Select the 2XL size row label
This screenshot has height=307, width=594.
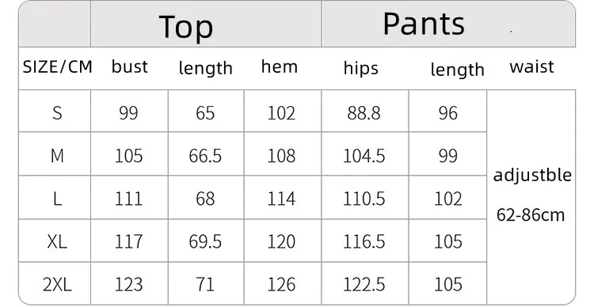[x=57, y=284]
